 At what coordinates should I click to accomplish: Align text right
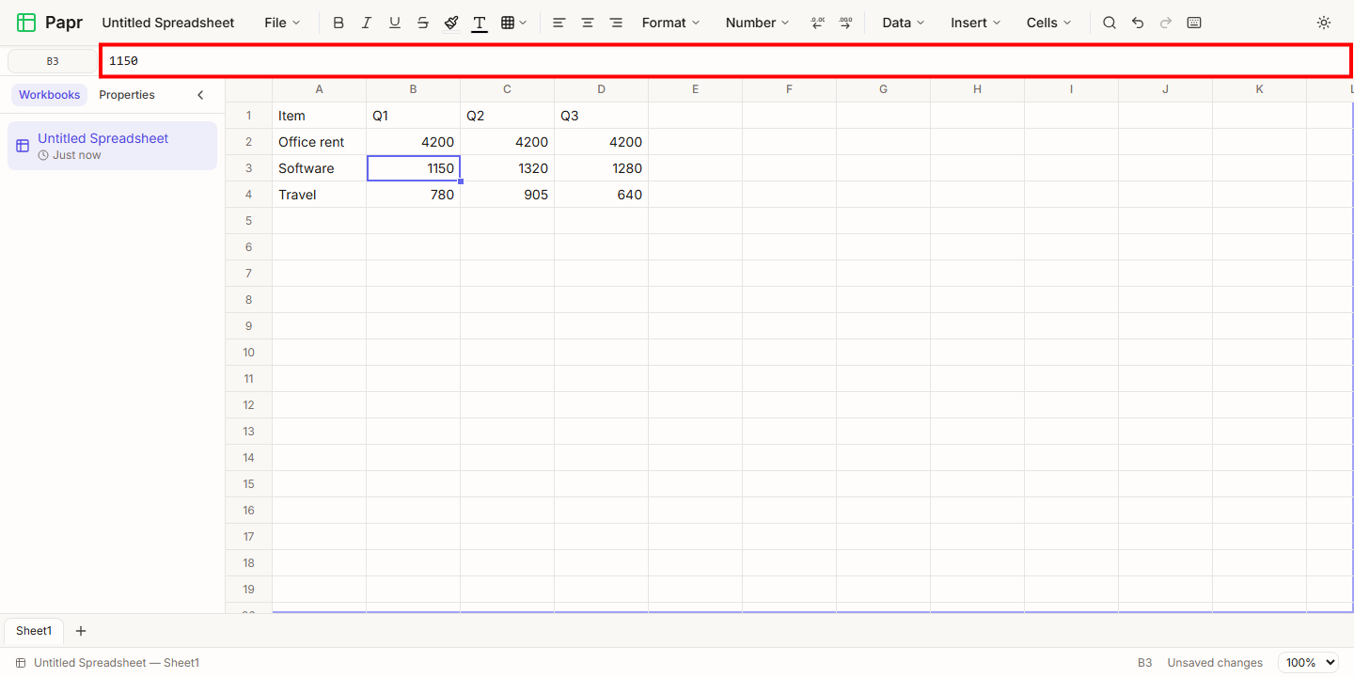(616, 23)
